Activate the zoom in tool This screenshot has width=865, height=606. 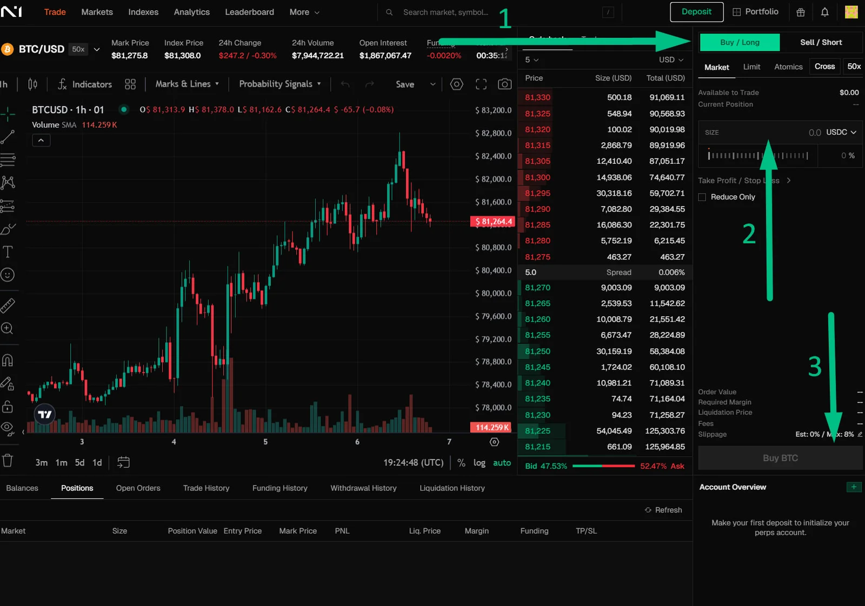[x=8, y=328]
